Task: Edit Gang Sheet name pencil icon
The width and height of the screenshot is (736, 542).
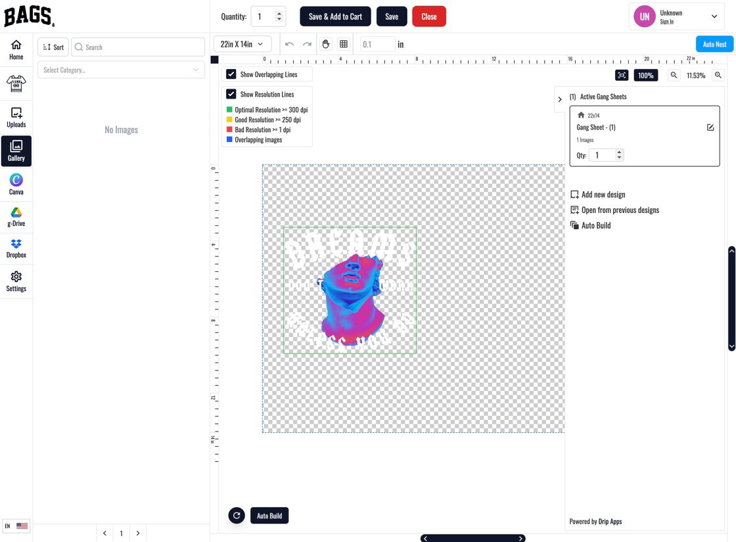Action: click(710, 127)
